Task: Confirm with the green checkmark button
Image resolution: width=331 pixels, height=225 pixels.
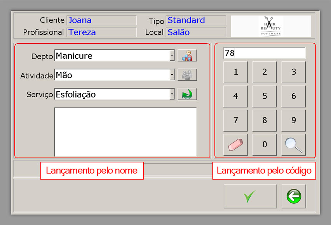Action: (x=250, y=196)
